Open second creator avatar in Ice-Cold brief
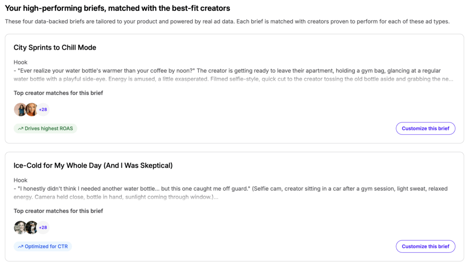469x267 pixels. click(31, 228)
